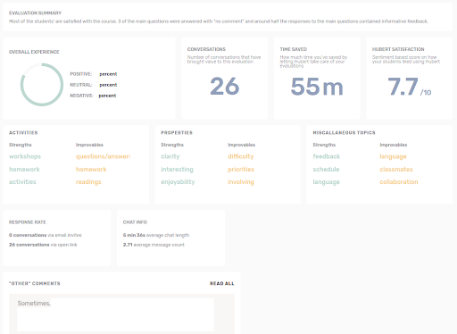Select 'collaboration' improvable topic
The image size is (457, 334).
pos(399,182)
